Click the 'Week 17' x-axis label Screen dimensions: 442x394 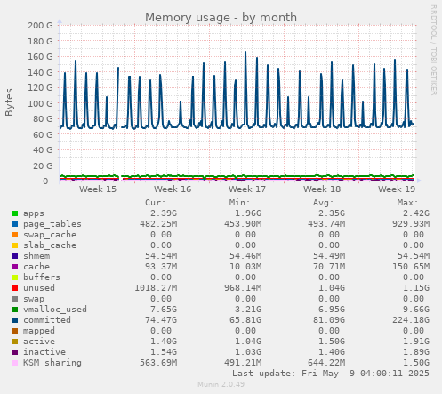click(x=247, y=189)
